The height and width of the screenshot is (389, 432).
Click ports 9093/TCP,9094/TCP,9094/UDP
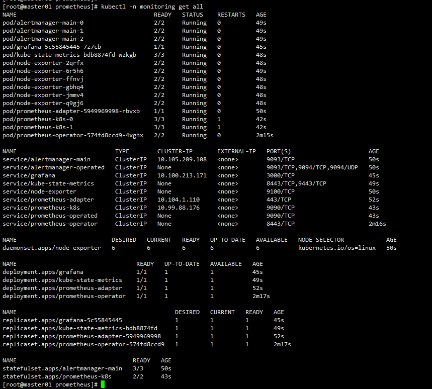tap(312, 167)
